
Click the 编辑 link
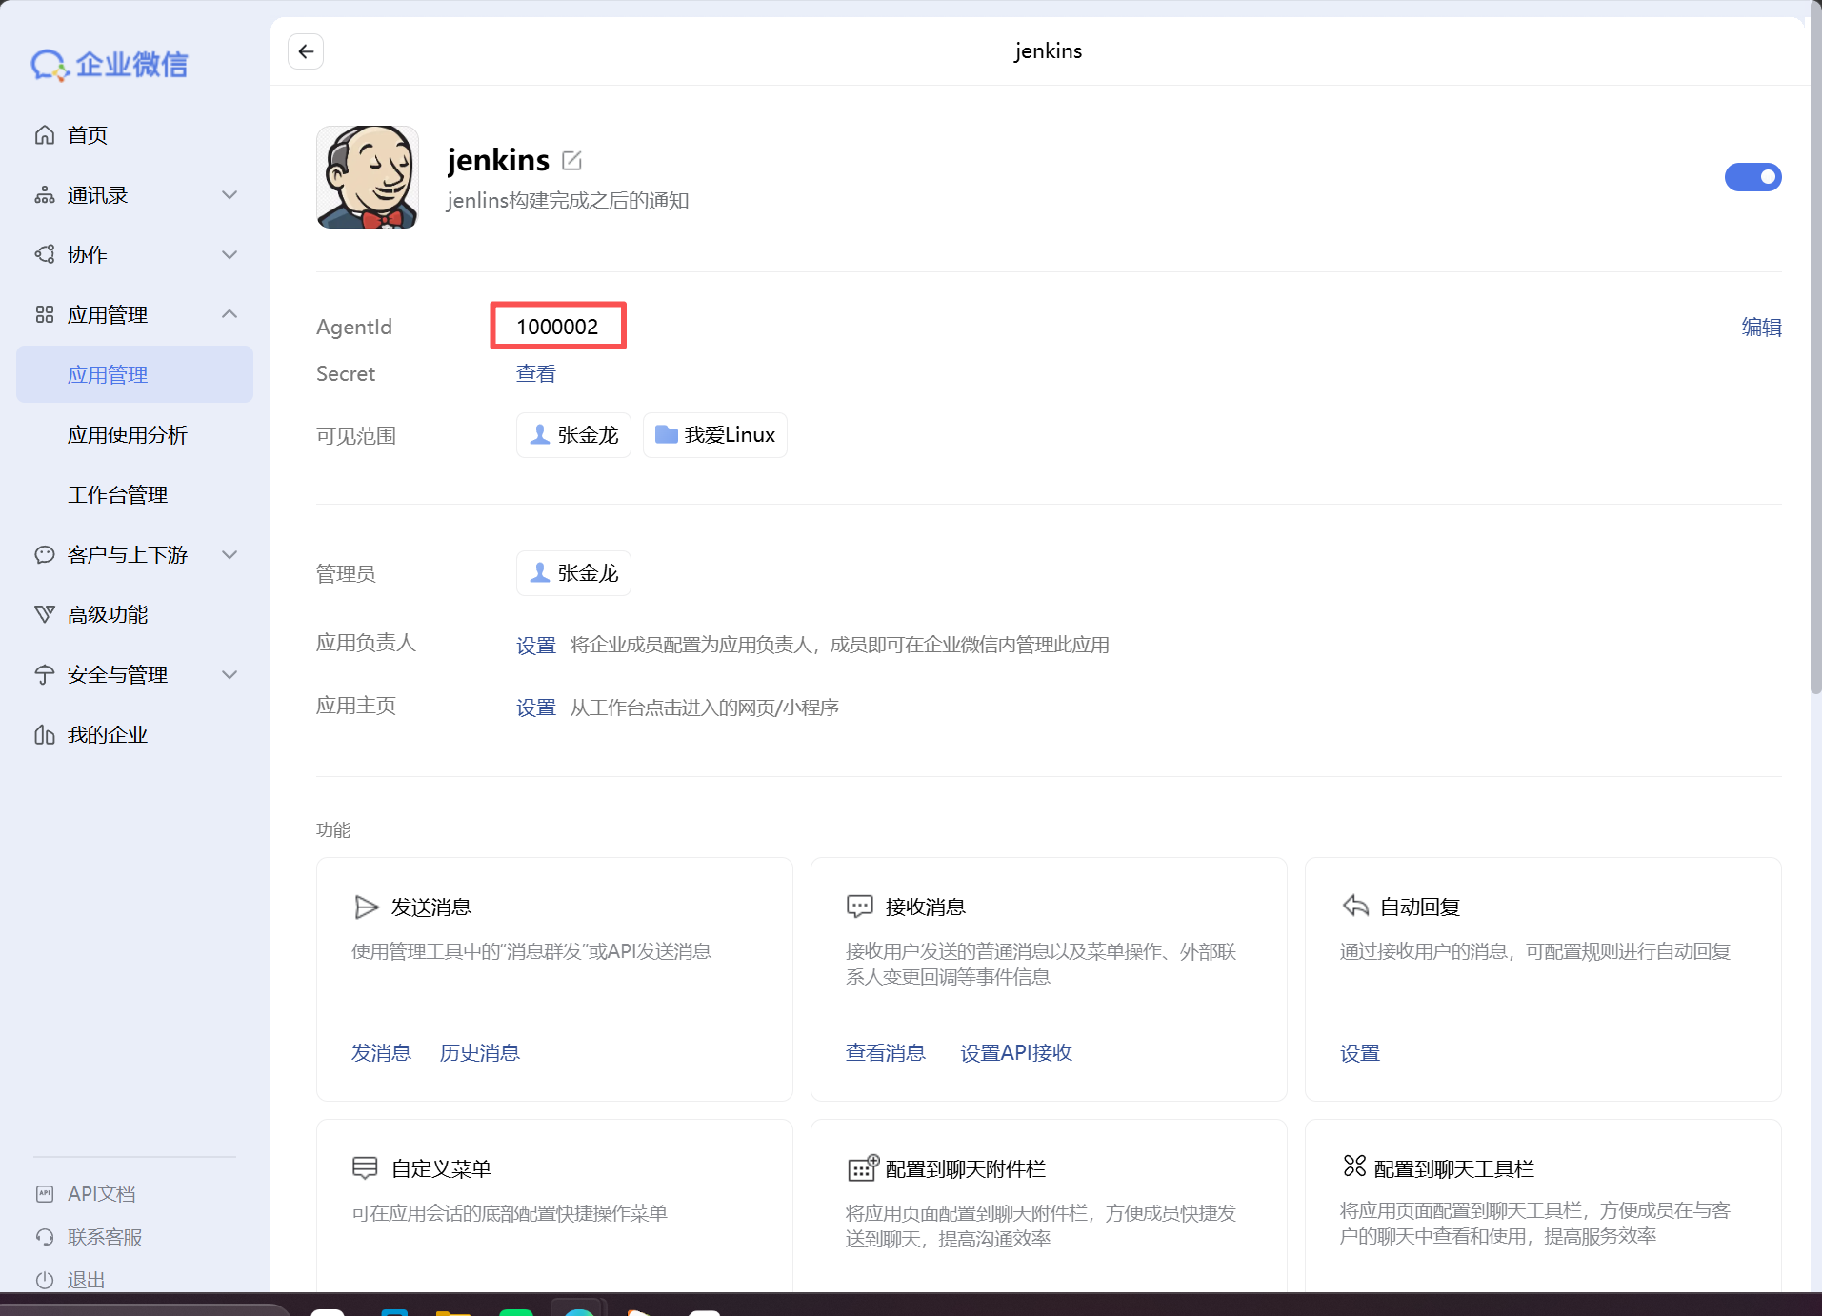(x=1761, y=328)
